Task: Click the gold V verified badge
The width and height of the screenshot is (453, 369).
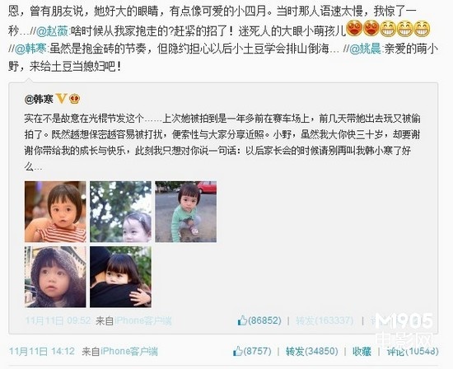Action: click(x=61, y=99)
